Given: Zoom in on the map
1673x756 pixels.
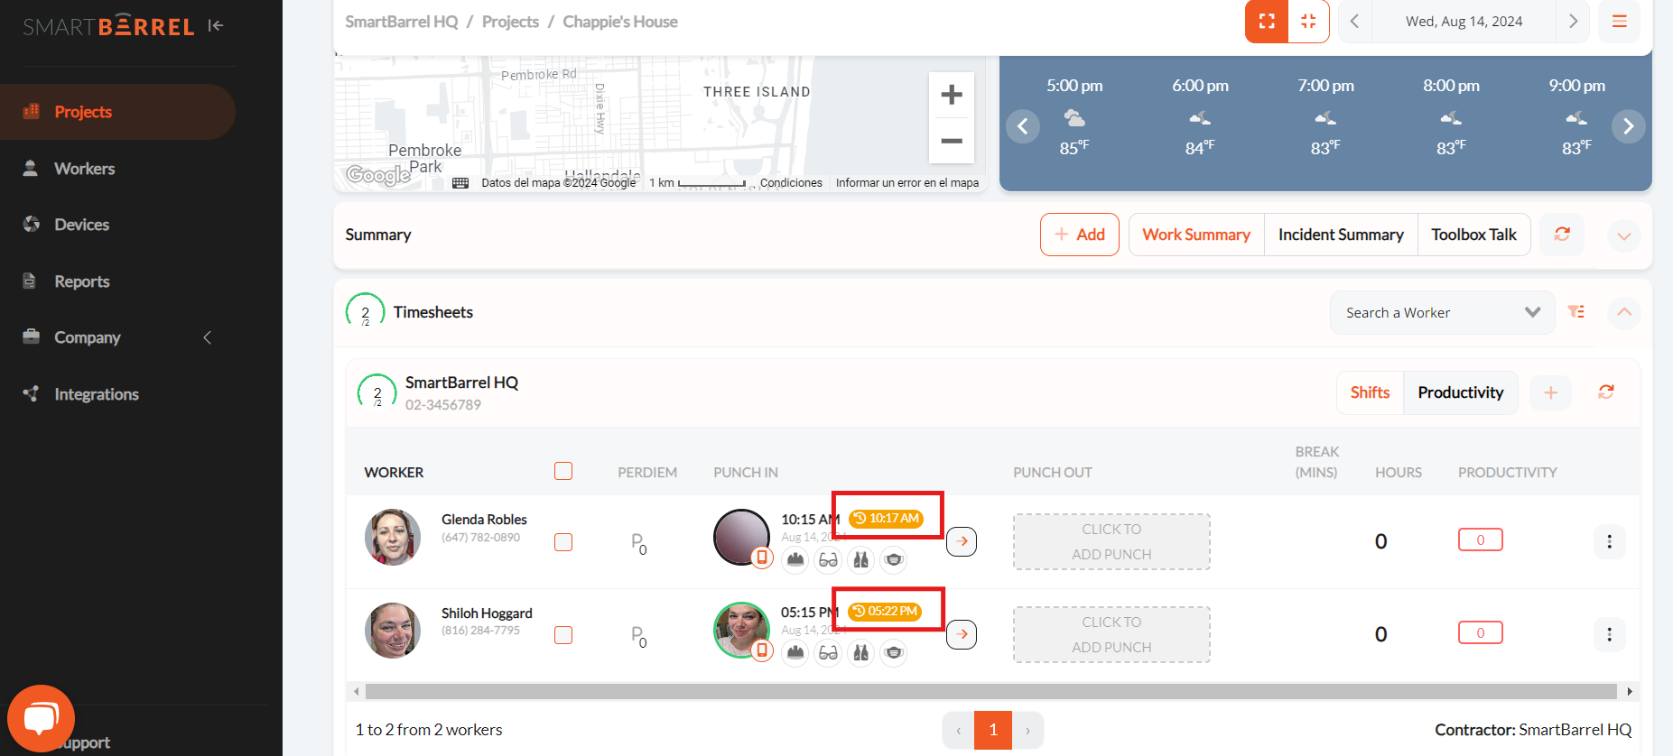Looking at the screenshot, I should click(x=952, y=95).
